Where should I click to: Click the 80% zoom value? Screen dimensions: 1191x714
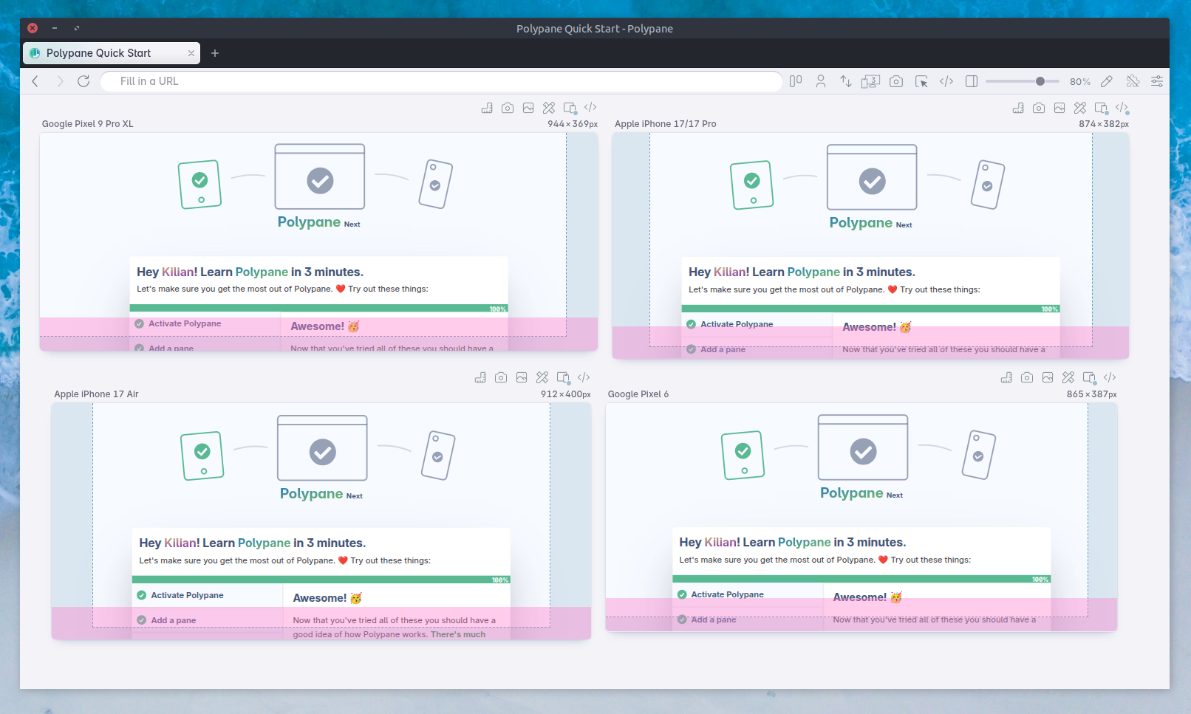point(1080,82)
